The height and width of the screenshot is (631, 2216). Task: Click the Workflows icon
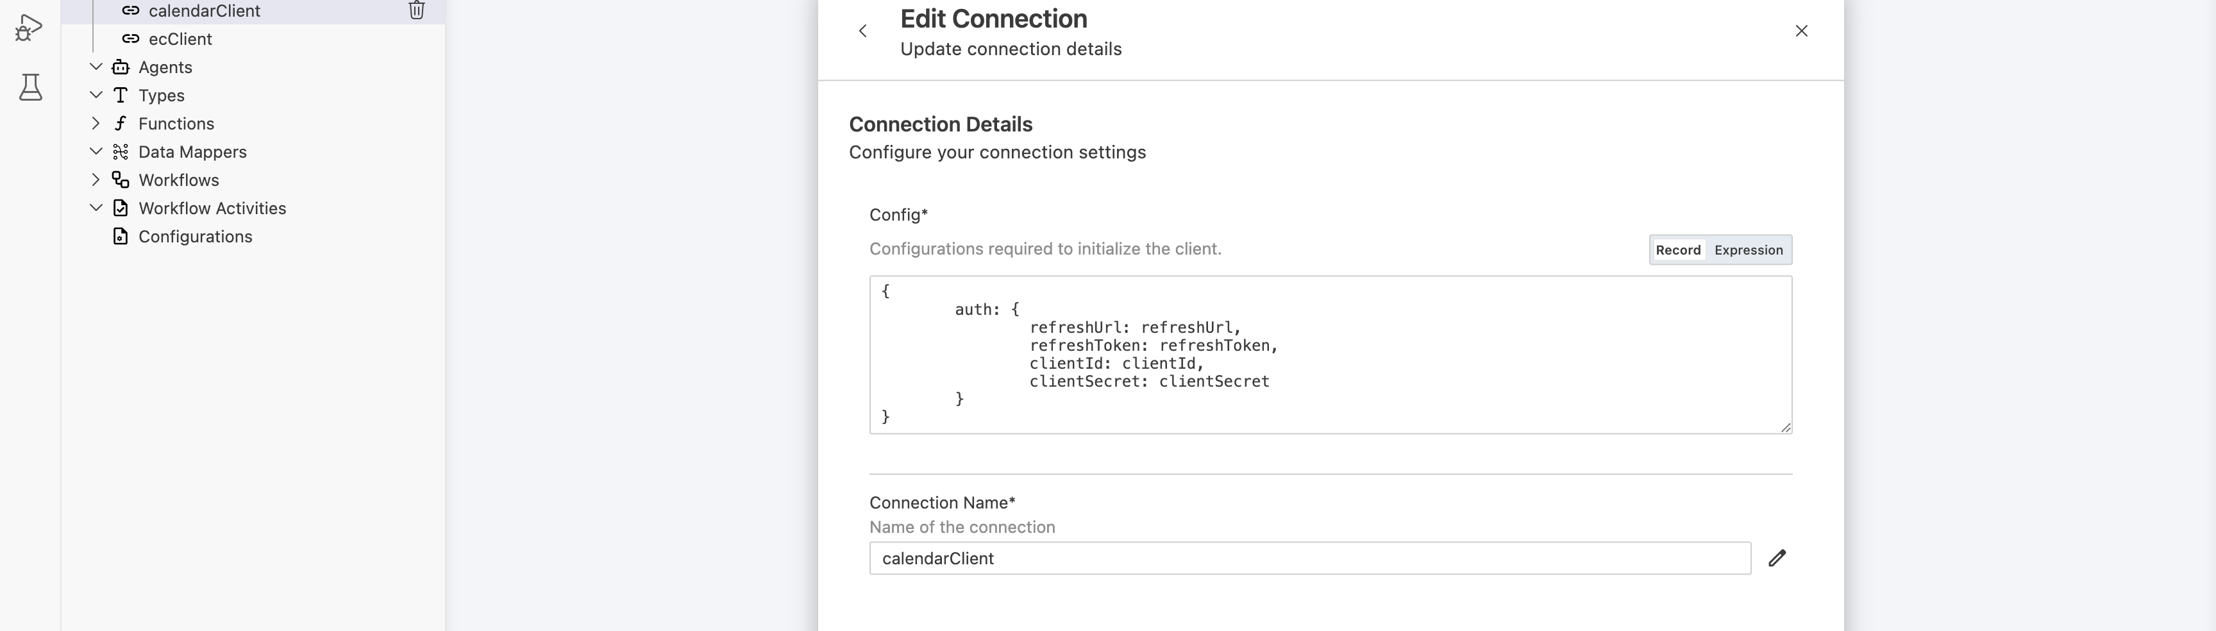click(121, 180)
